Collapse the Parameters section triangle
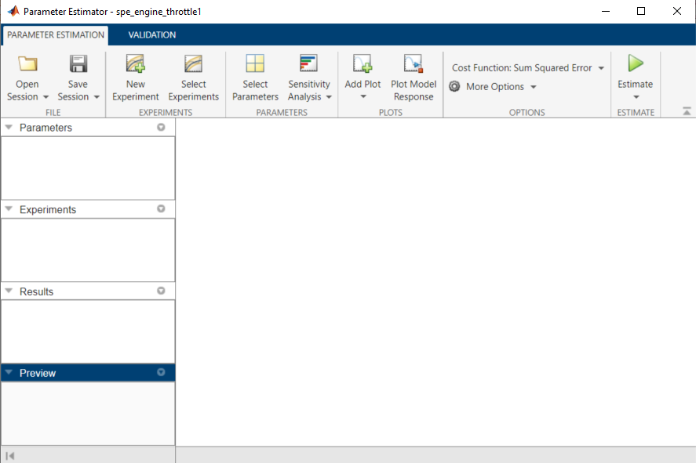Image resolution: width=696 pixels, height=463 pixels. 9,127
